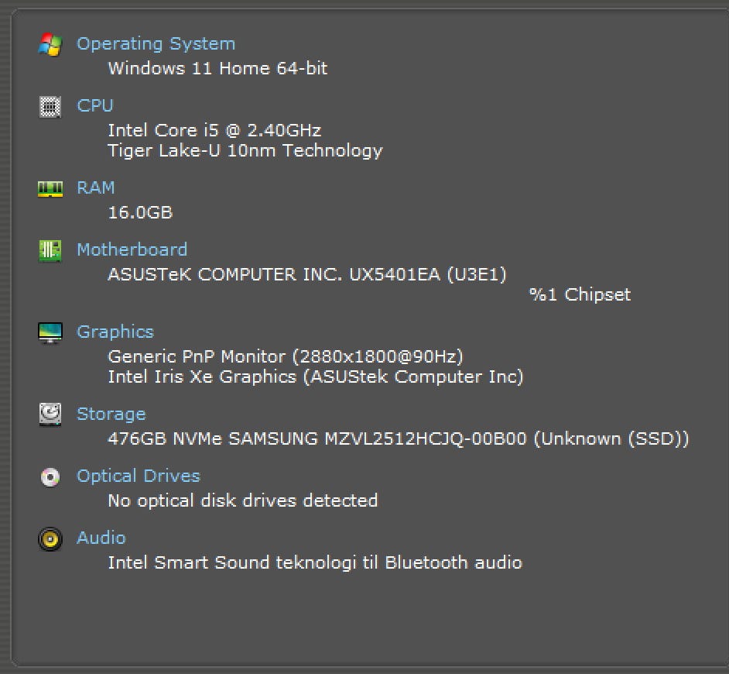Select the Windows 11 Home 64-bit text
Image resolution: width=729 pixels, height=674 pixels.
(x=217, y=68)
